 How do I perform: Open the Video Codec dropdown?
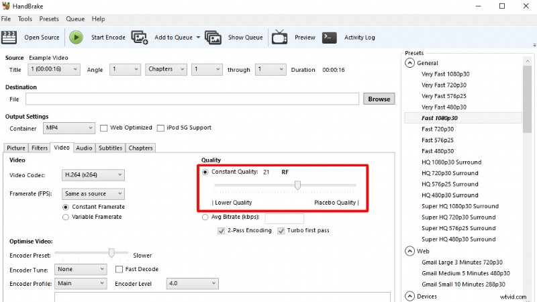point(93,175)
